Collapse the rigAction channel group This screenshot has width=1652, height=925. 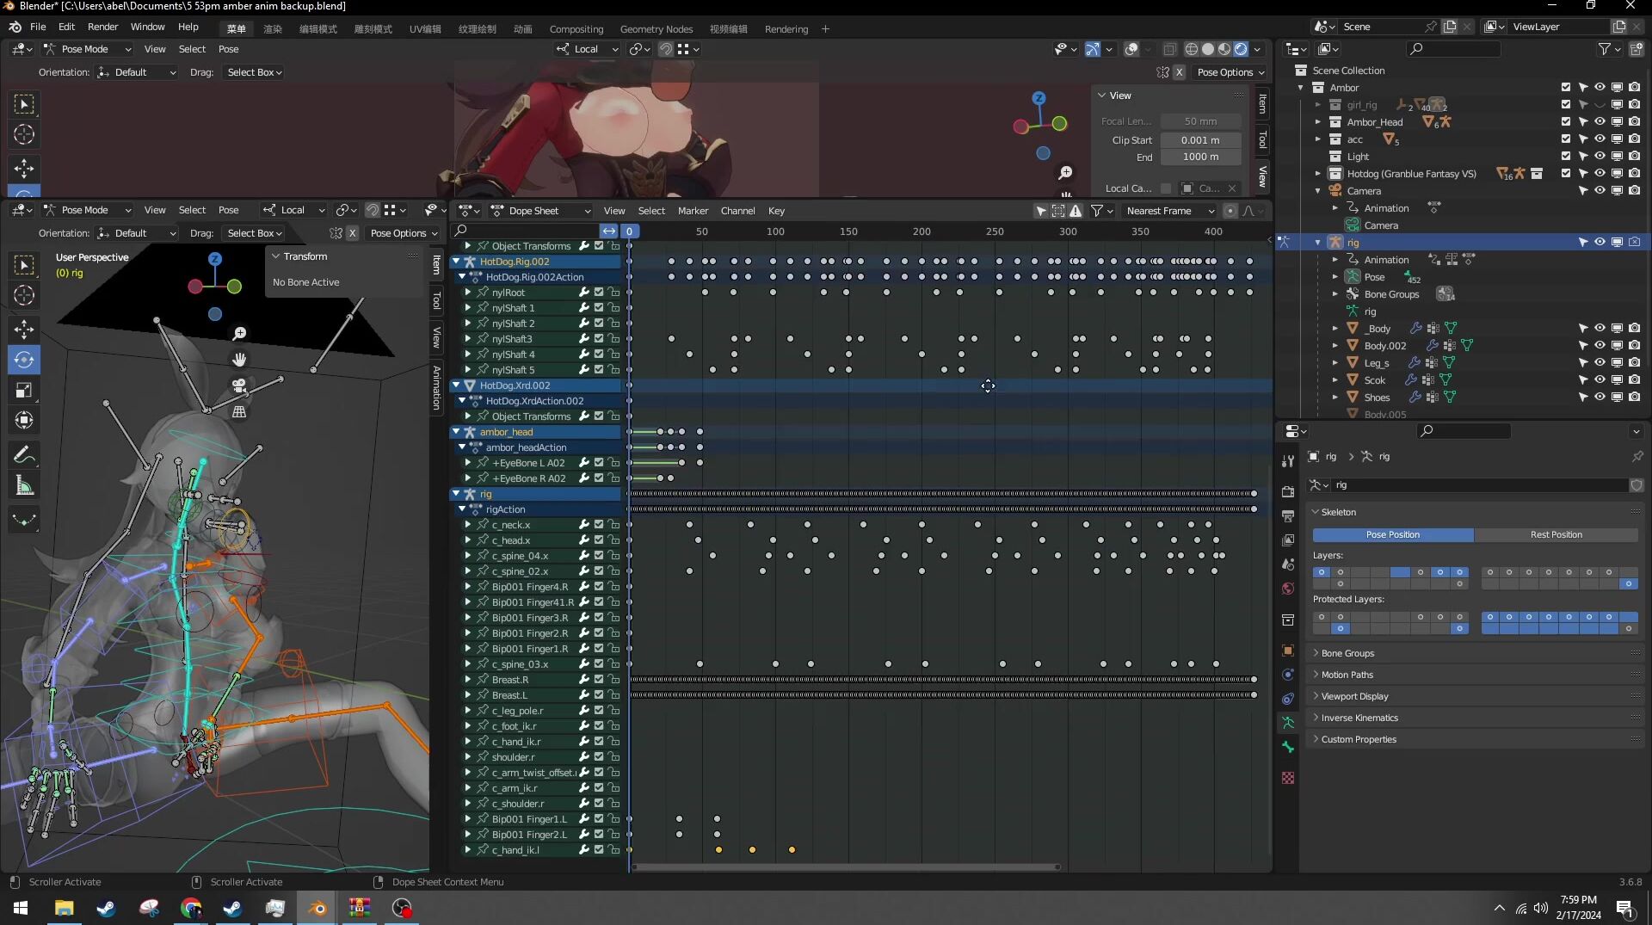(x=463, y=509)
